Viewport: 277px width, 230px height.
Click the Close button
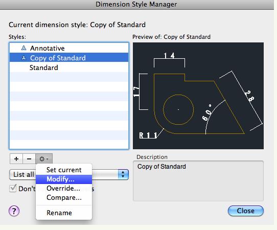pyautogui.click(x=245, y=211)
